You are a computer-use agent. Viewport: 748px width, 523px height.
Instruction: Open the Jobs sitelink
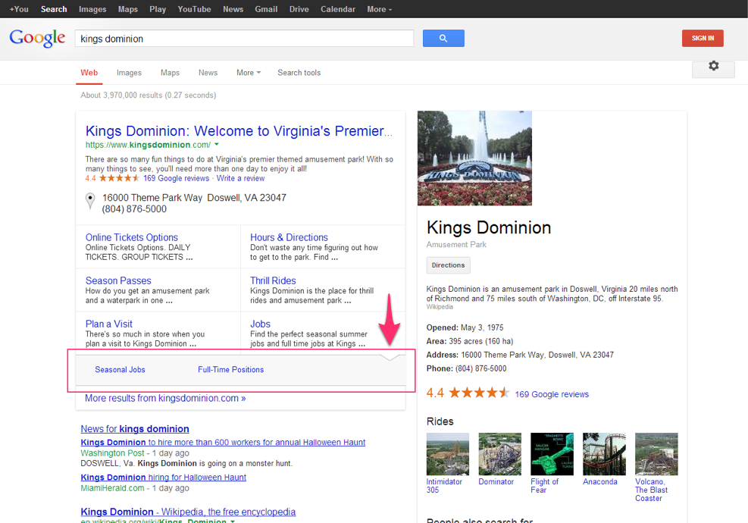[260, 324]
